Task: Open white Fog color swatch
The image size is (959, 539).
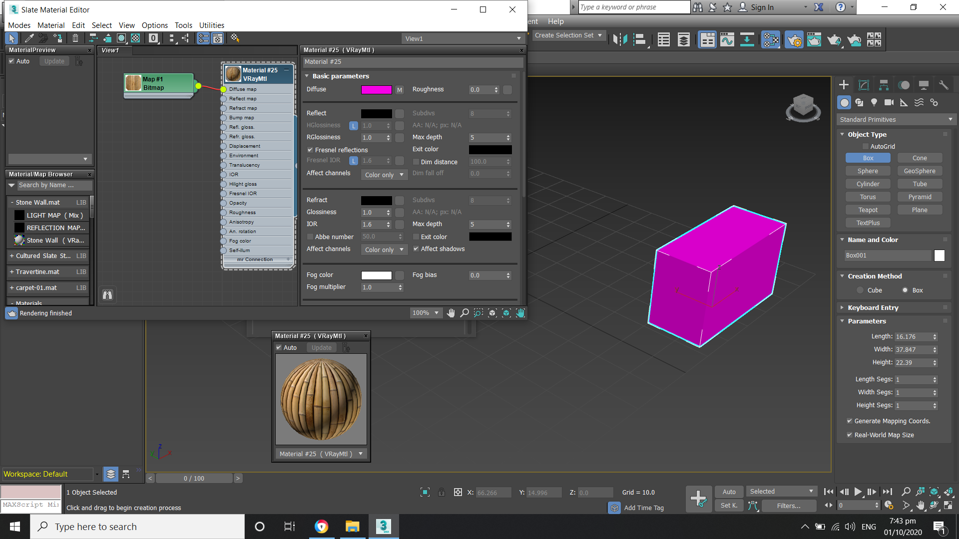Action: [376, 275]
